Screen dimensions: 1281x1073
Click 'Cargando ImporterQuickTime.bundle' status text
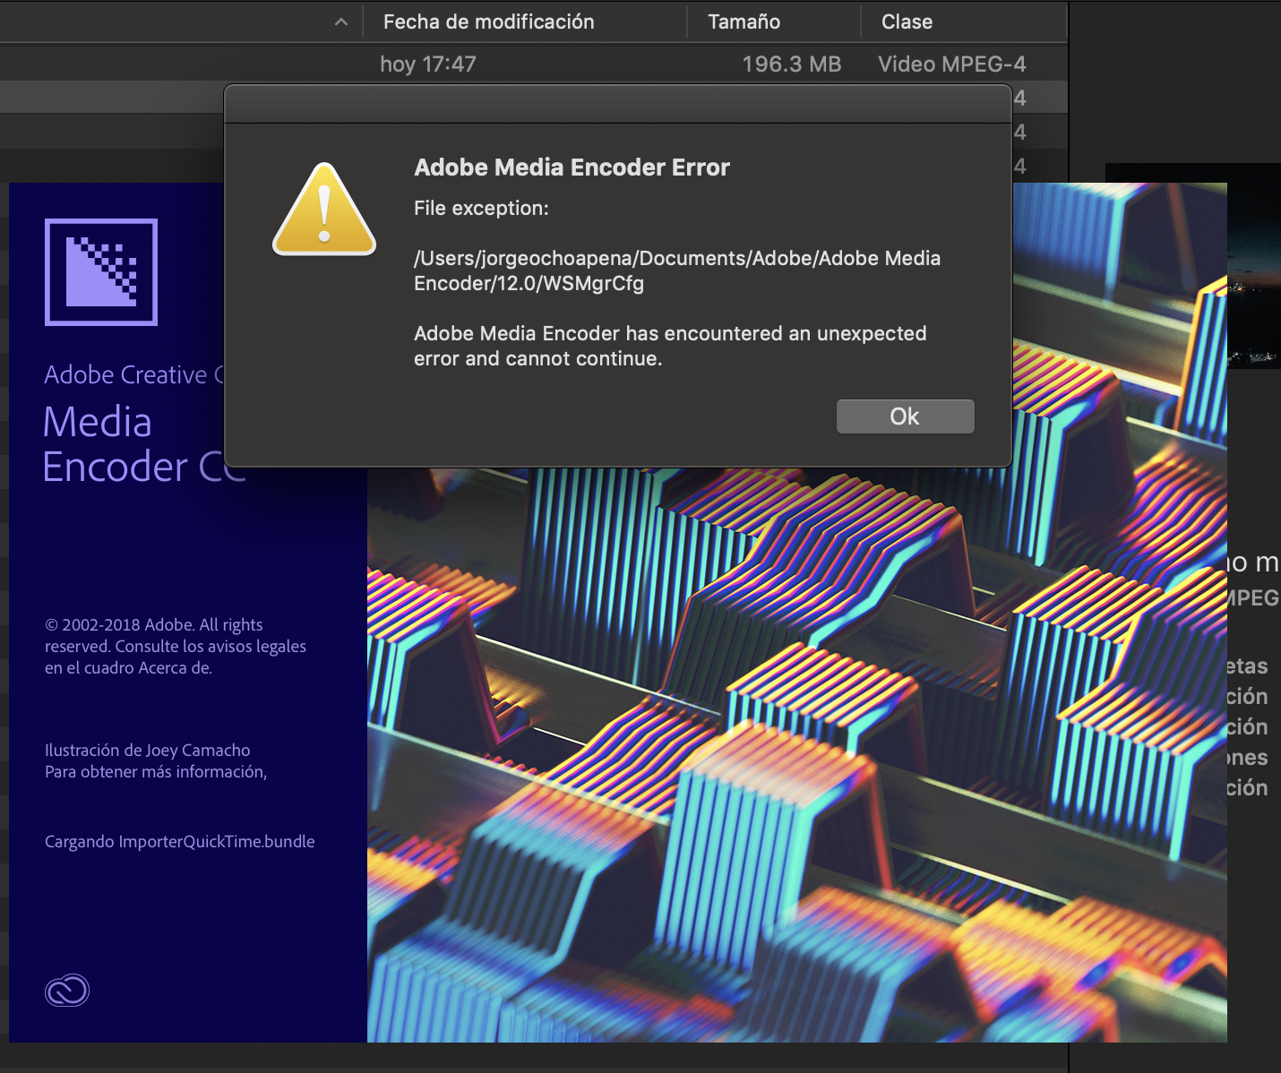tap(180, 841)
